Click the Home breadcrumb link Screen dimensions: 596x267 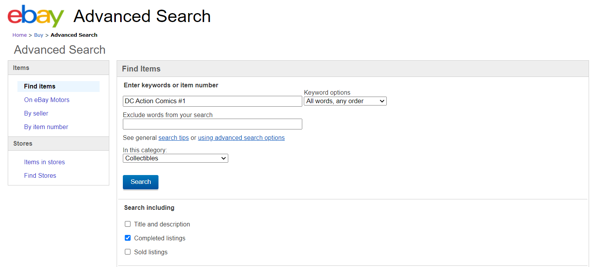[x=19, y=35]
